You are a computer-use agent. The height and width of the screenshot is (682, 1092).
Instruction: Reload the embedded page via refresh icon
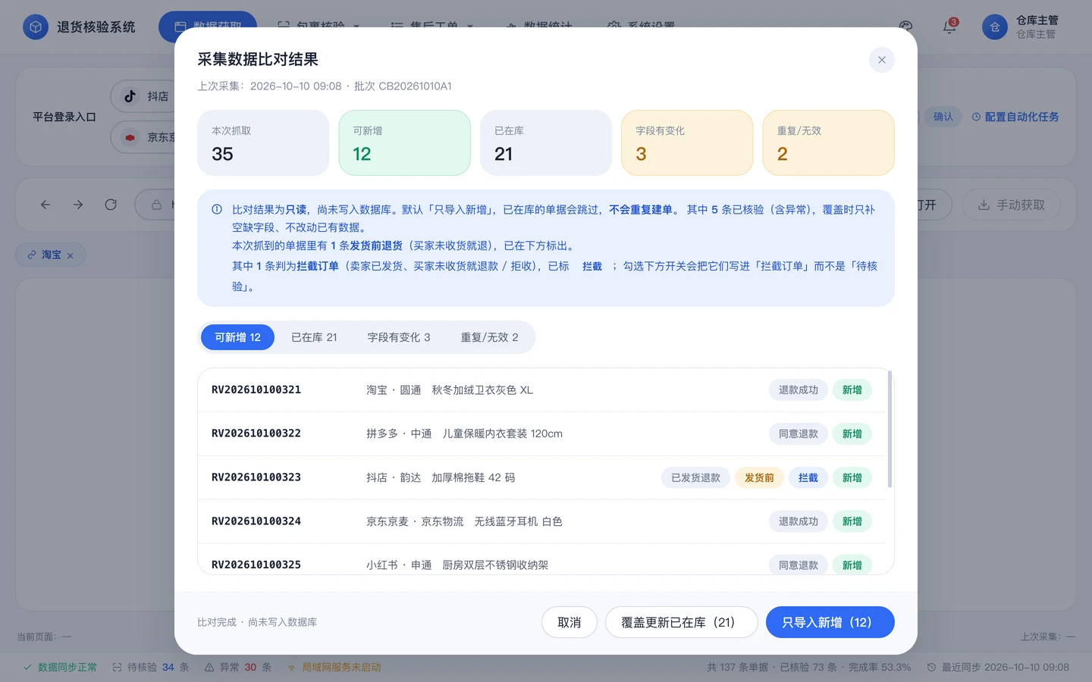[x=111, y=205]
